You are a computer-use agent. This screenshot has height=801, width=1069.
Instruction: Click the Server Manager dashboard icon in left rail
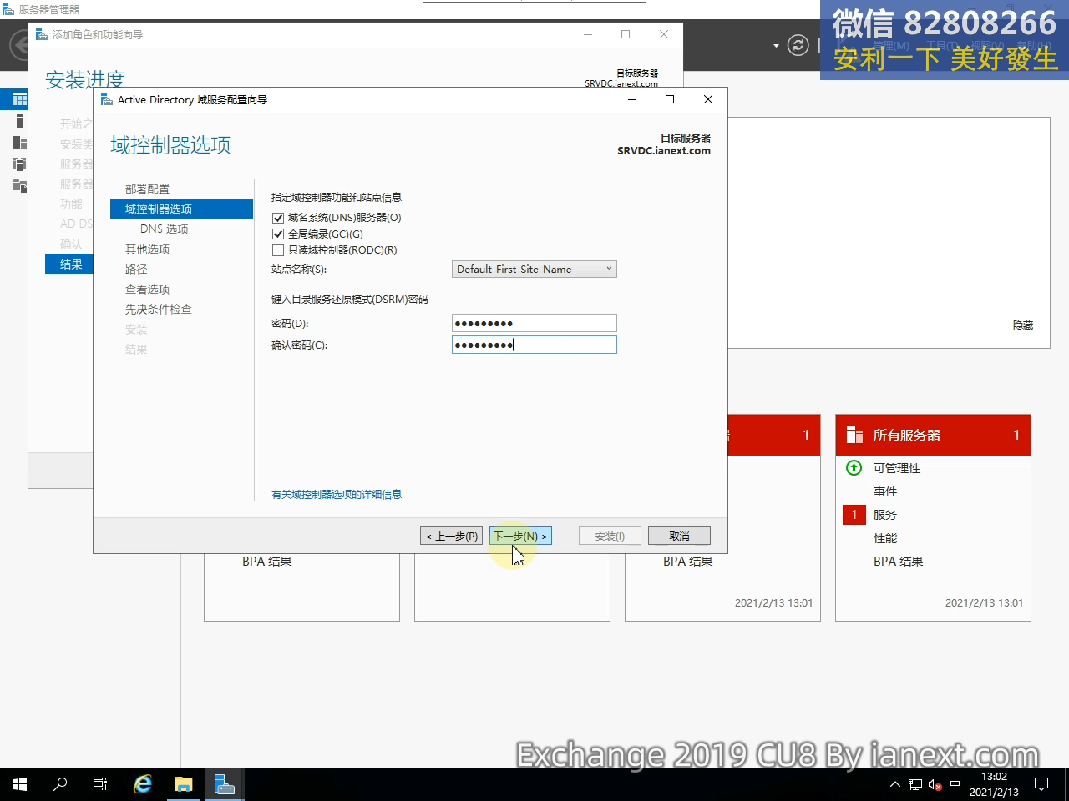20,99
